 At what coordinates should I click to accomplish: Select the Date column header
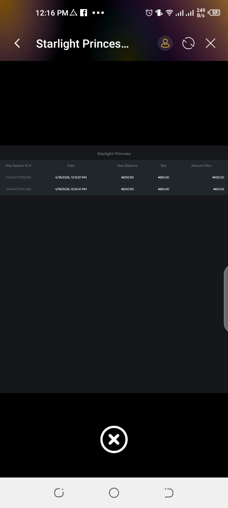[71, 166]
